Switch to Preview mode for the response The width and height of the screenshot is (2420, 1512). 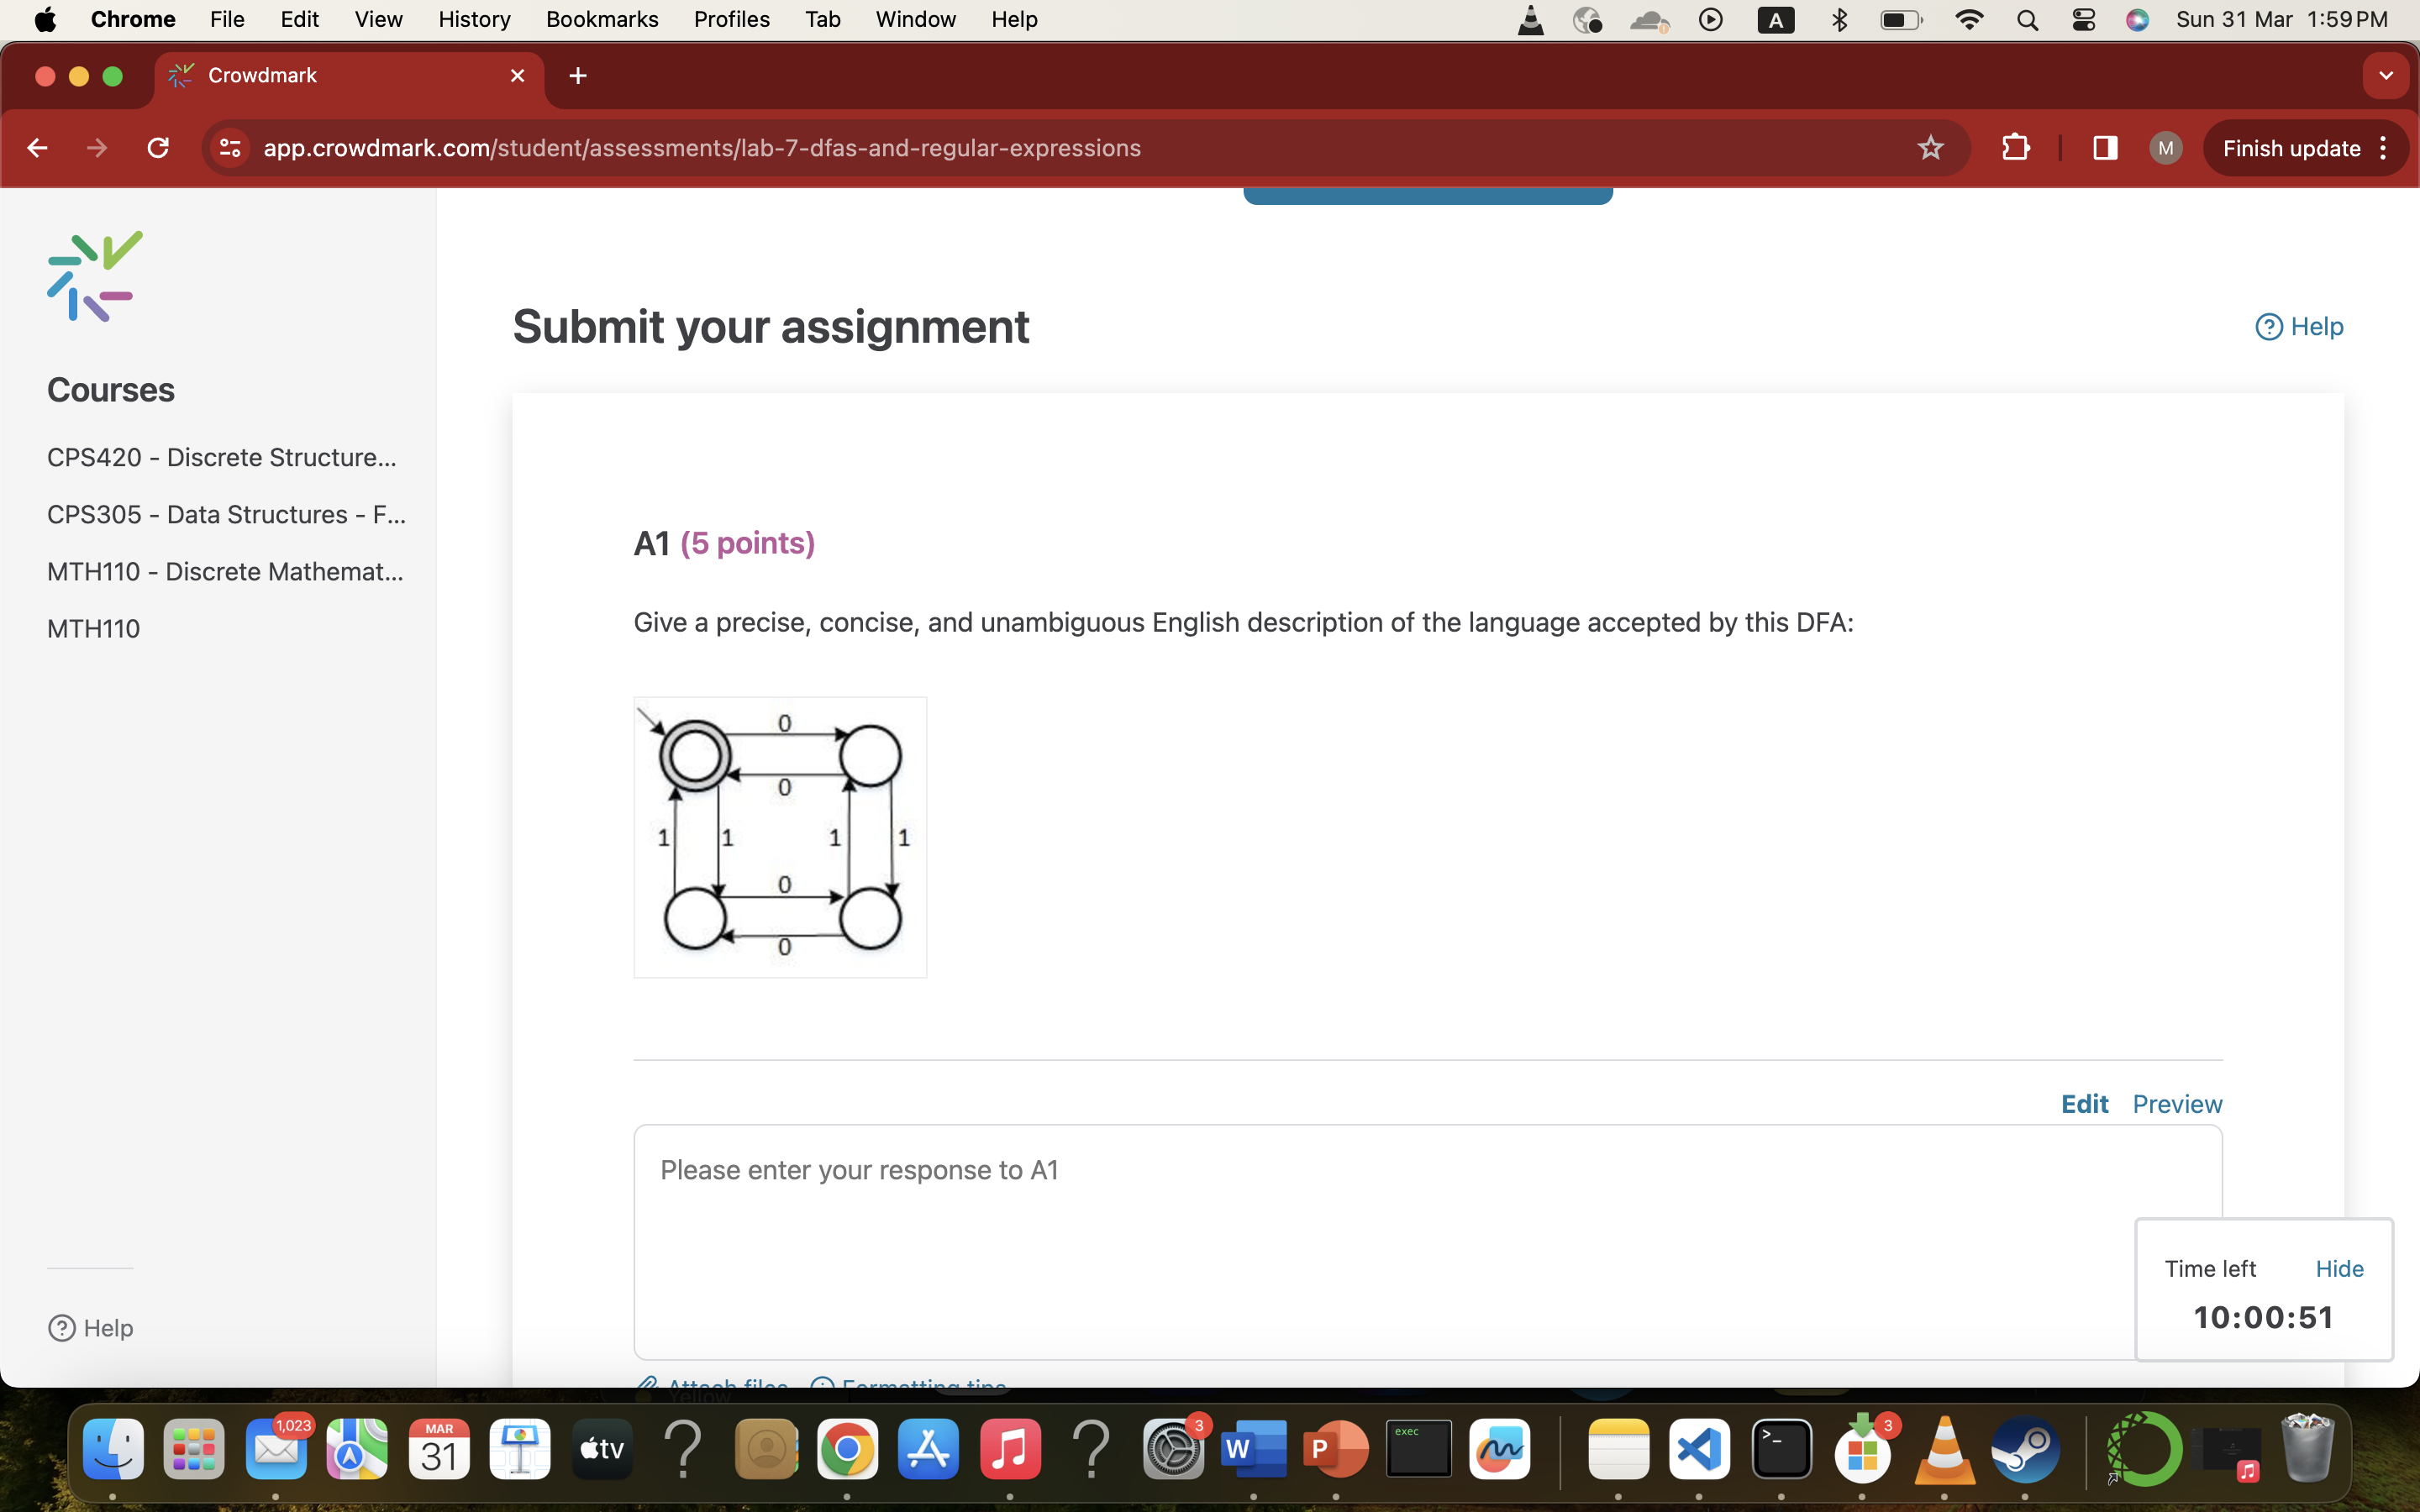coord(2177,1103)
